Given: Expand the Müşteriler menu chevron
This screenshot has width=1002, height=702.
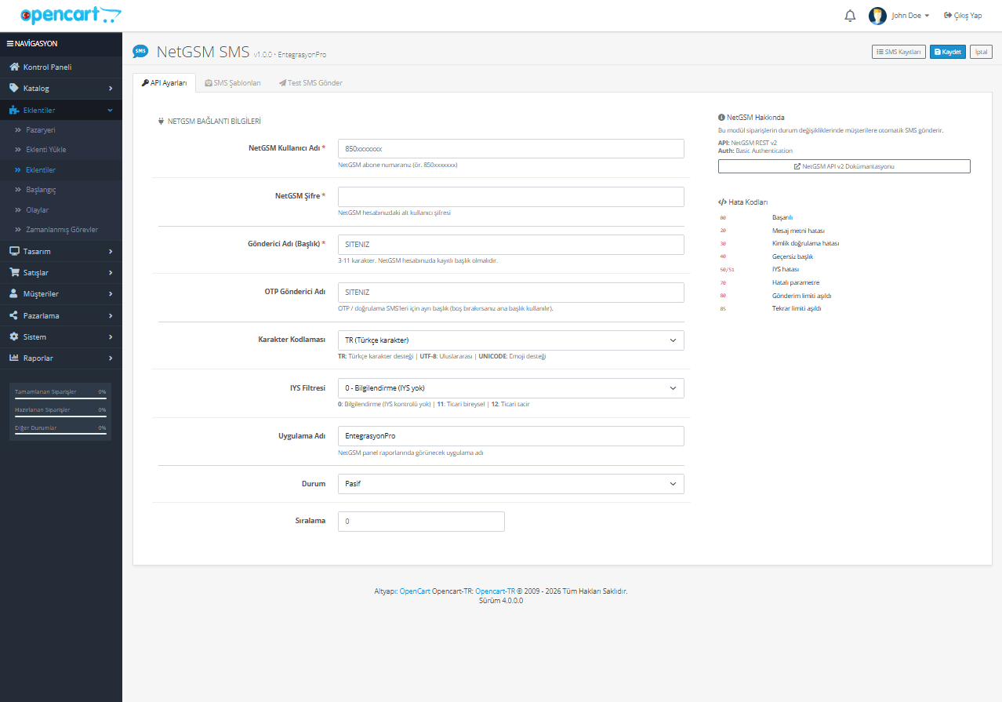Looking at the screenshot, I should [111, 293].
